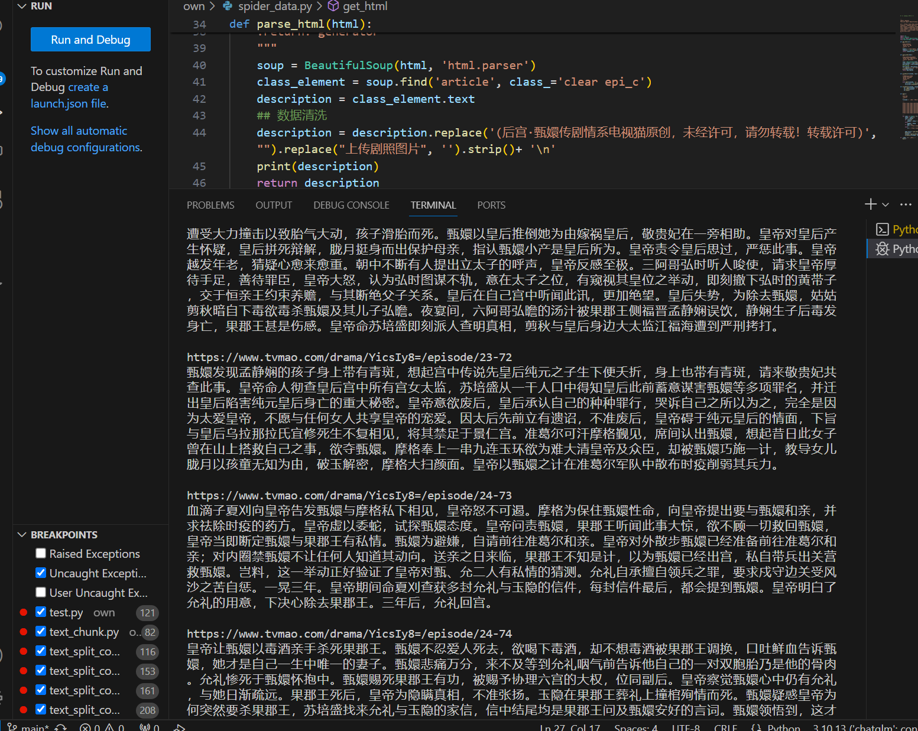The width and height of the screenshot is (918, 731).
Task: Disable the test.py breakpoint checkbox
Action: tap(41, 612)
